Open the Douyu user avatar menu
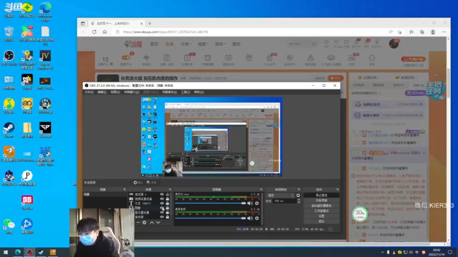The height and width of the screenshot is (257, 458). [x=394, y=44]
